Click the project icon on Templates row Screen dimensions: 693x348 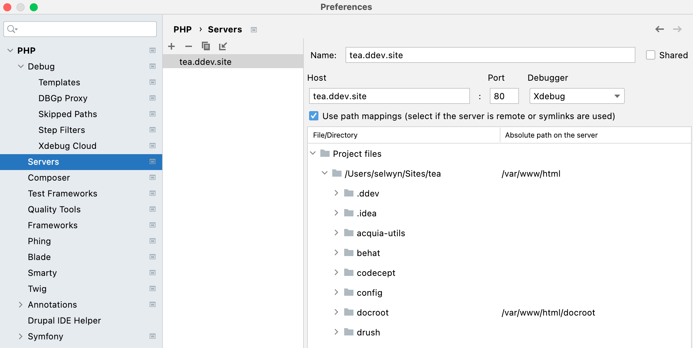153,82
